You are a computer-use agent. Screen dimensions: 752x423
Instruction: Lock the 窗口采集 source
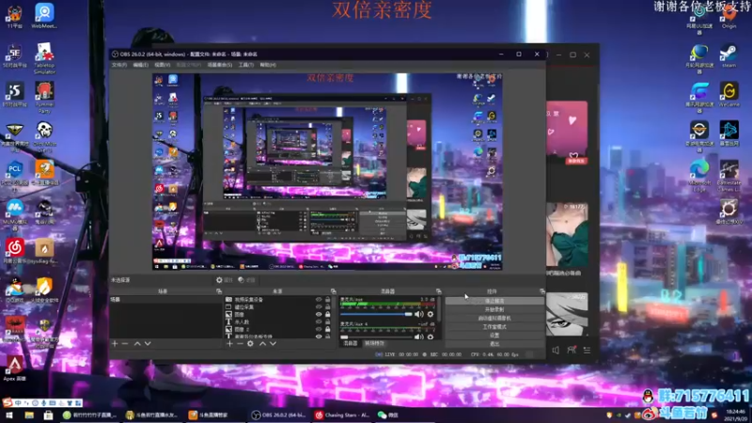pyautogui.click(x=328, y=307)
